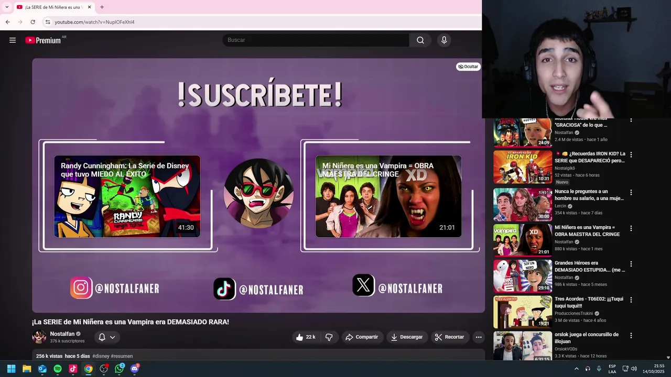The width and height of the screenshot is (671, 377).
Task: Open more actions three-dot menu below video
Action: click(x=479, y=337)
